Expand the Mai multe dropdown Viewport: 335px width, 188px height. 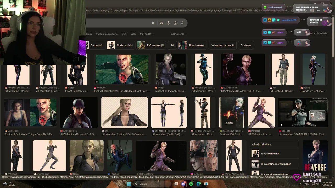coord(147,34)
